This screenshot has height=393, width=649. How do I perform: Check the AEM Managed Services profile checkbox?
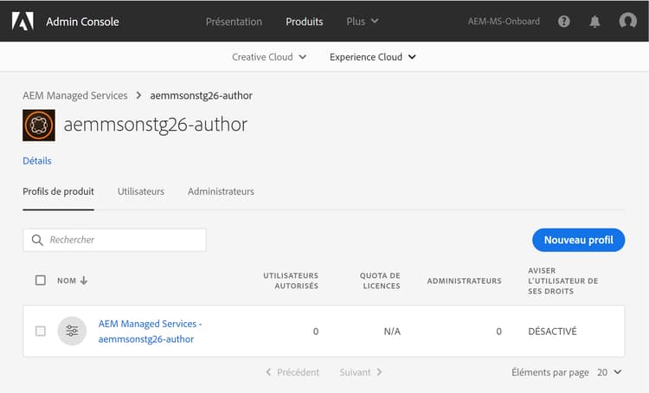pos(41,331)
